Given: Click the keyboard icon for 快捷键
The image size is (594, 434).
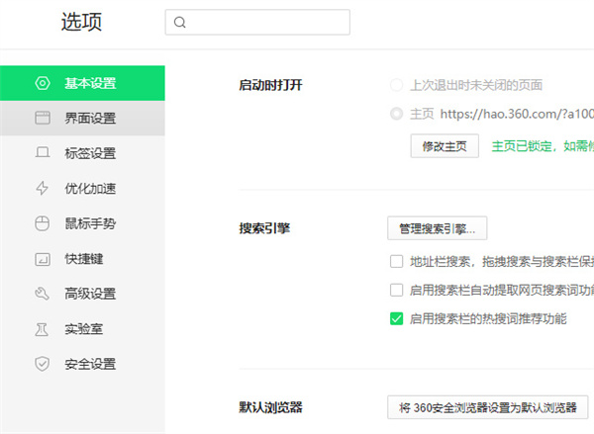Looking at the screenshot, I should coord(42,259).
